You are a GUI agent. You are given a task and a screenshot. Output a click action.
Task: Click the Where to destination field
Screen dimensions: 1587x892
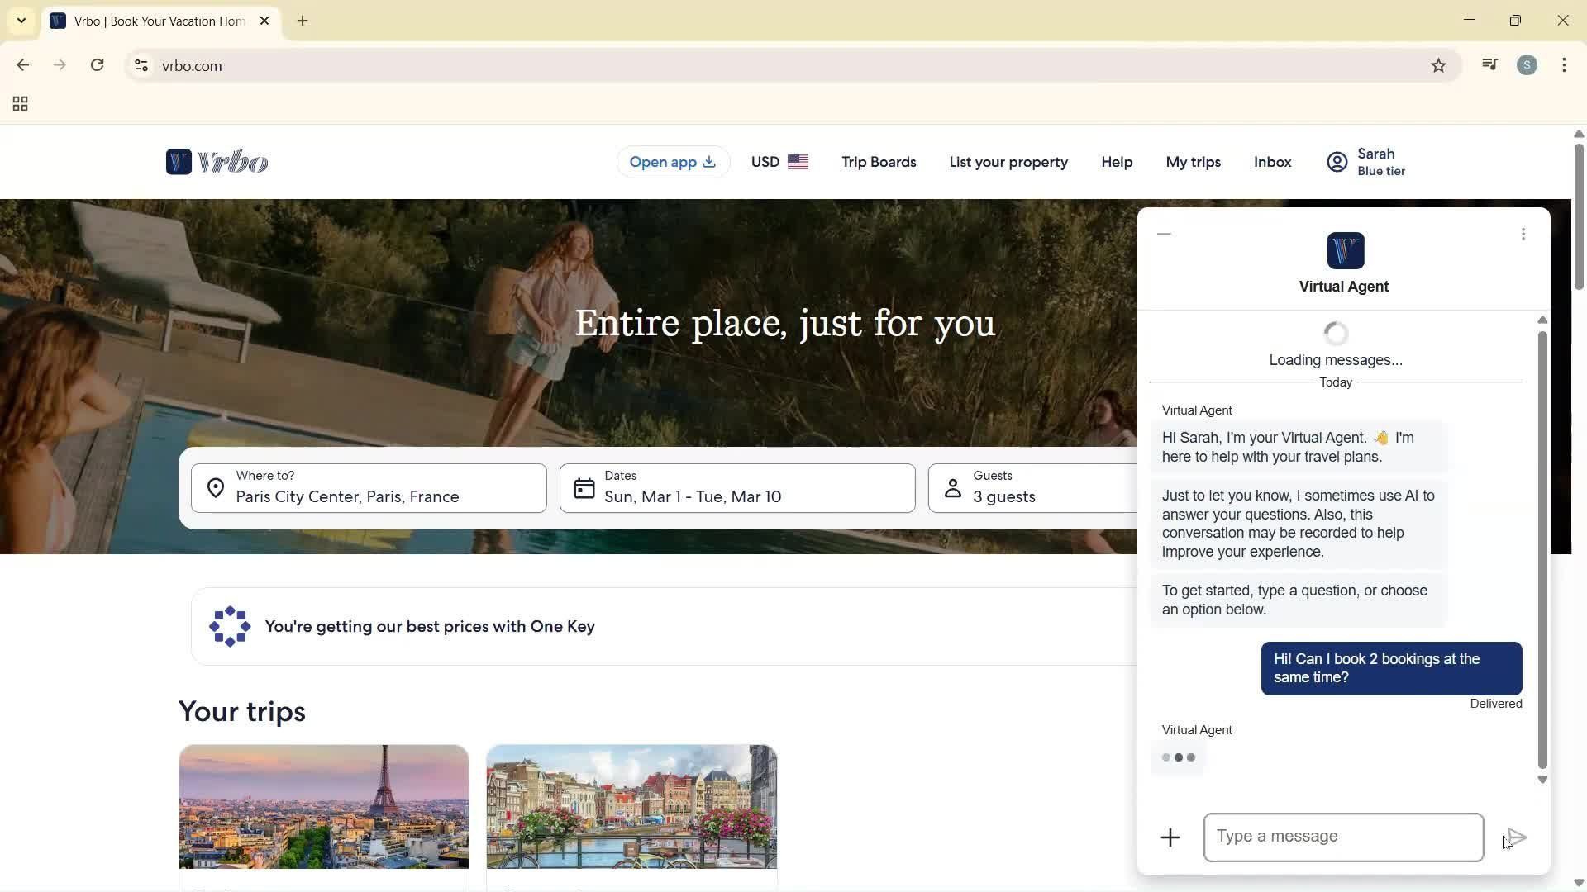(369, 488)
